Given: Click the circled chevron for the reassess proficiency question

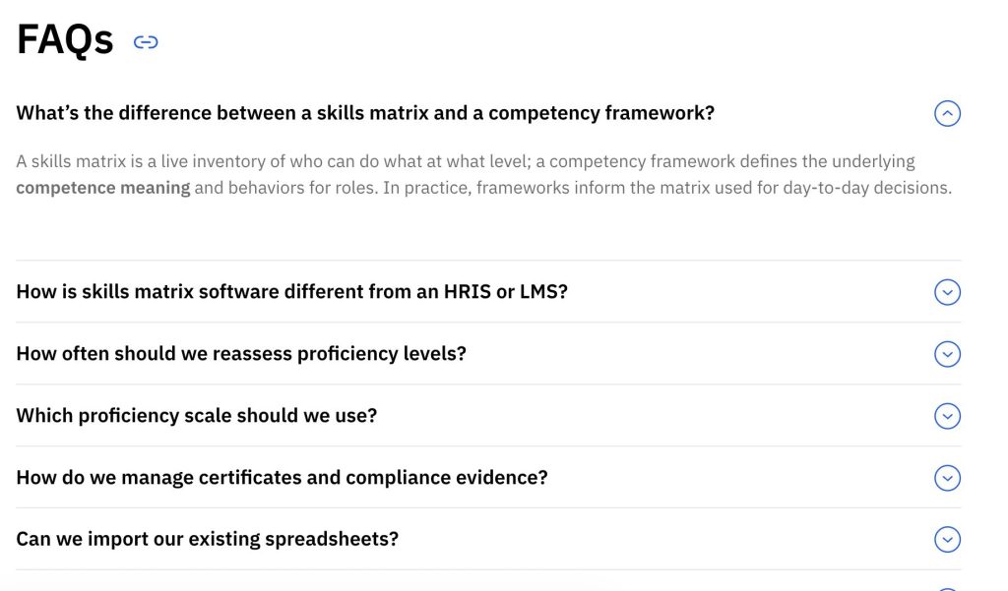Looking at the screenshot, I should tap(947, 354).
